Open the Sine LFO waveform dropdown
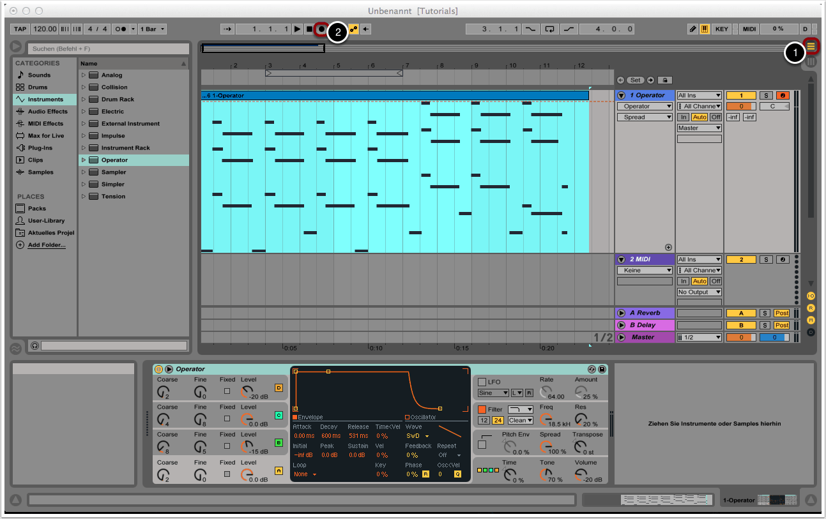 [493, 393]
